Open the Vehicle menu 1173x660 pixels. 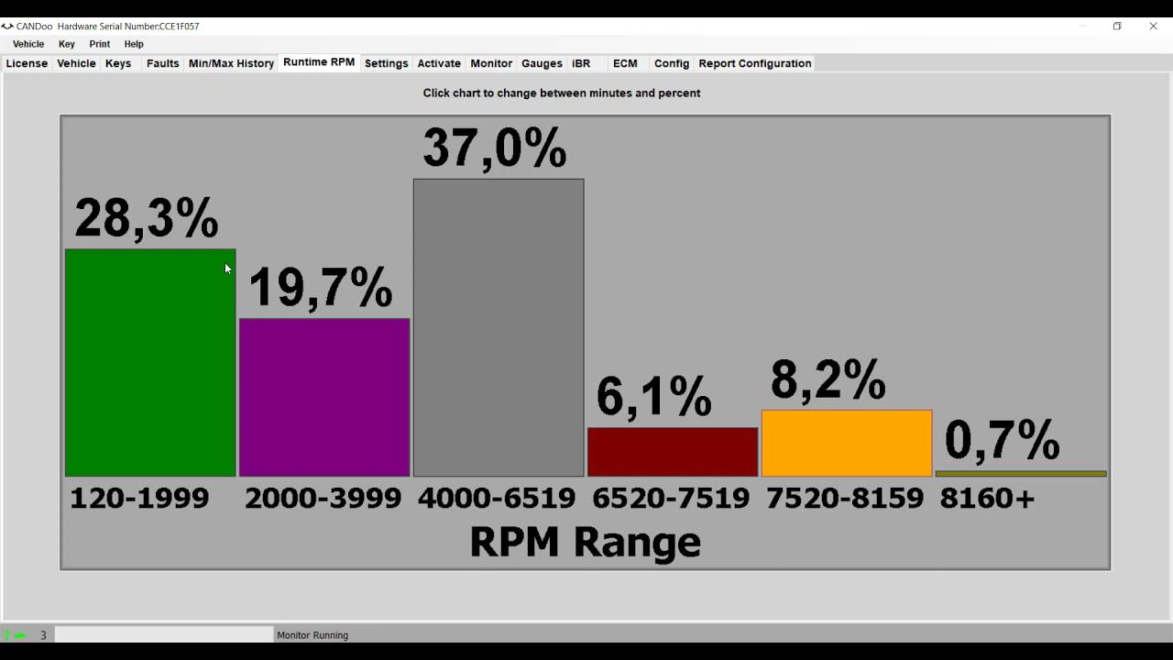pos(28,44)
